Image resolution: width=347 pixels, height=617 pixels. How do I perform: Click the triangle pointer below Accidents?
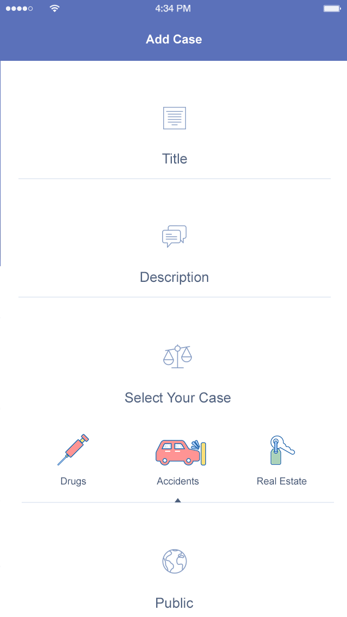click(178, 500)
